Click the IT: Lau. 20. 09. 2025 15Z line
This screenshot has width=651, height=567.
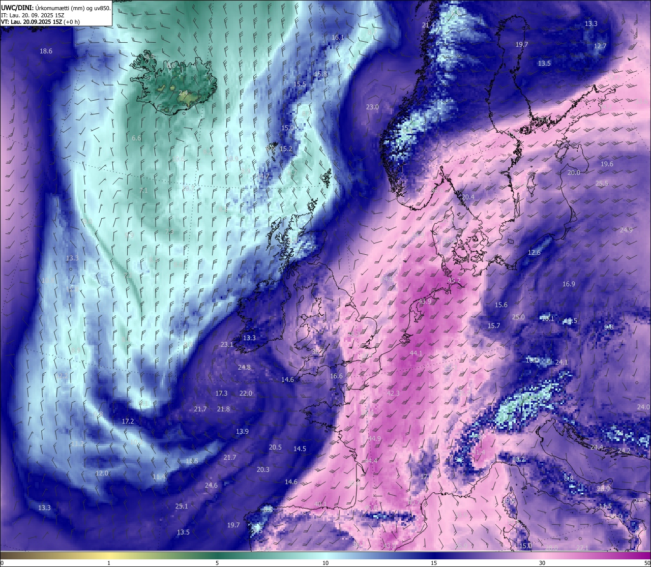(33, 15)
